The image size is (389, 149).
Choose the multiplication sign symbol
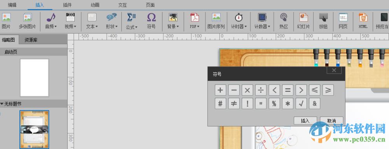(247, 90)
